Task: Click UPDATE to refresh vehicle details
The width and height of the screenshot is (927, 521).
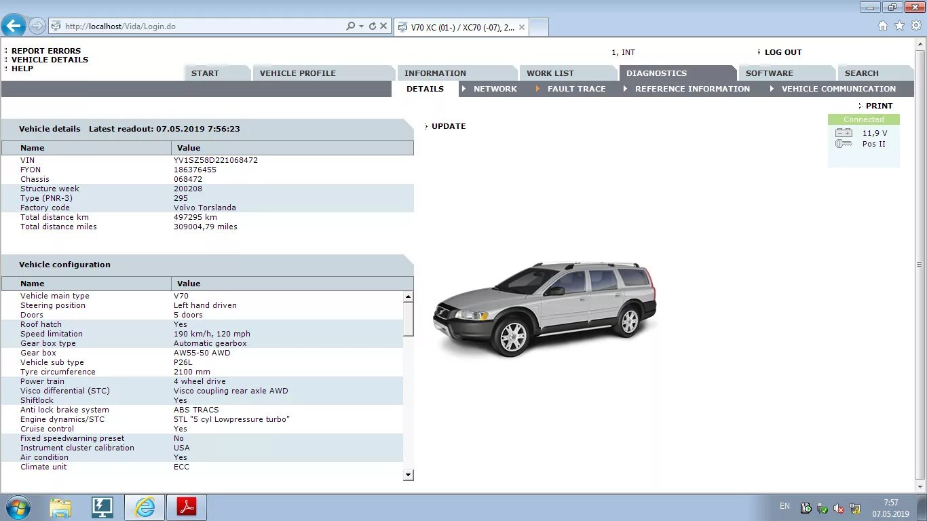Action: [x=449, y=126]
